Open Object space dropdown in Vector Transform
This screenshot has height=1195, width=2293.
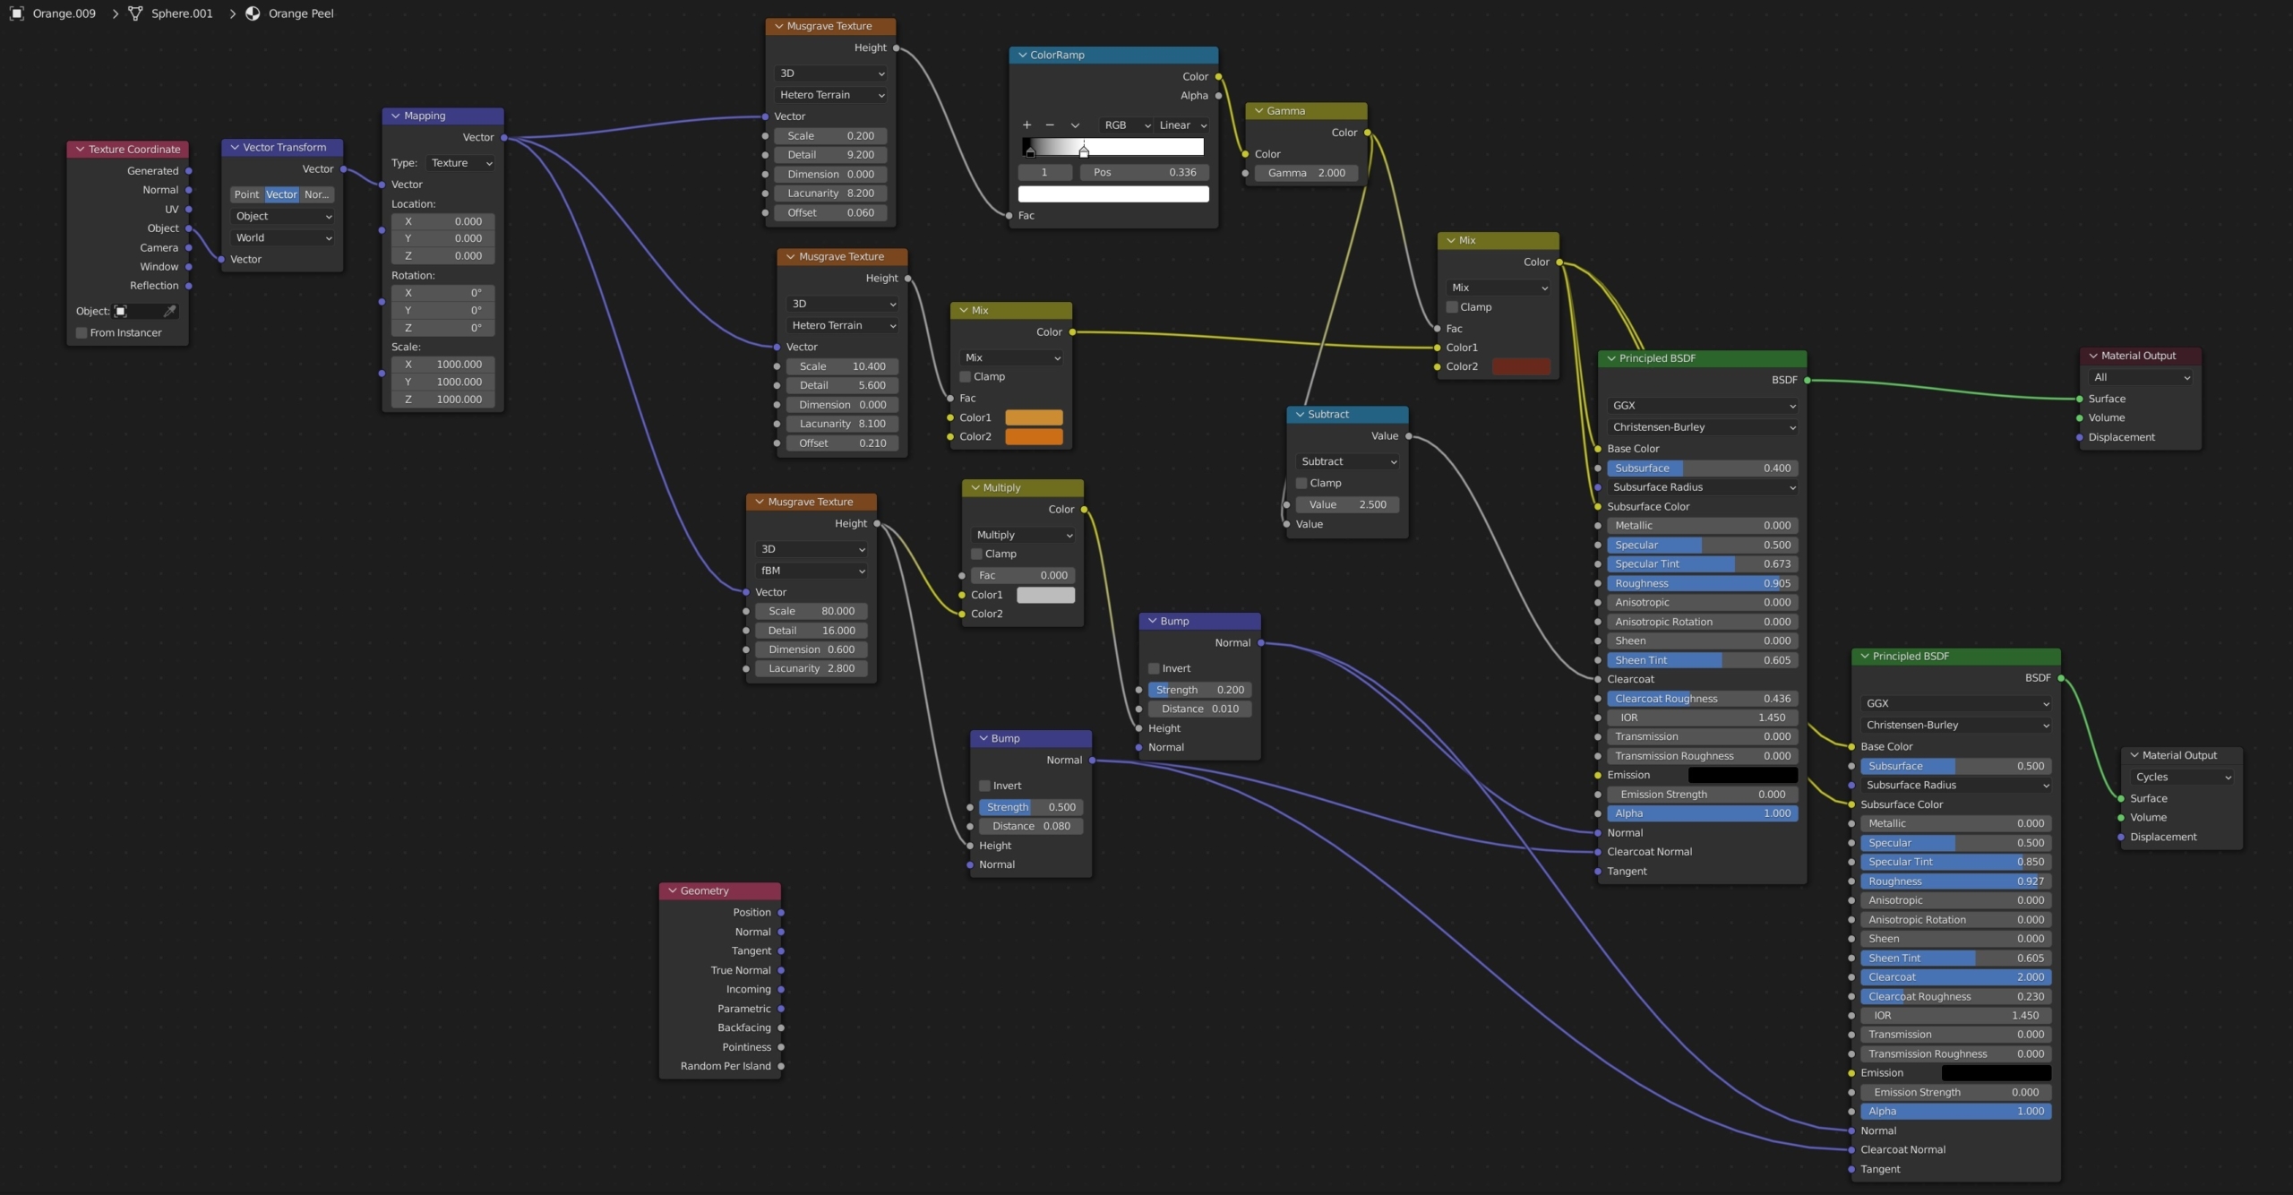point(282,217)
